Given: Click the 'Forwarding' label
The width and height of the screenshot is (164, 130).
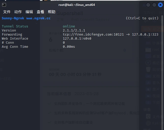Looking at the screenshot, I should 12,35.
